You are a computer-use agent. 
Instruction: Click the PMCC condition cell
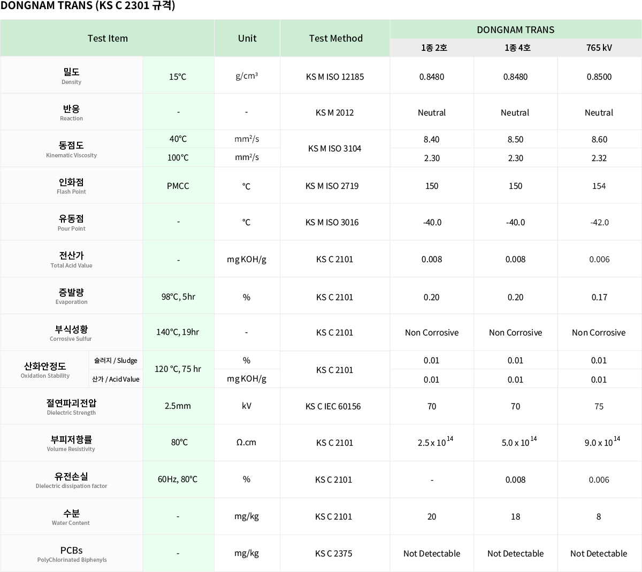click(x=178, y=186)
